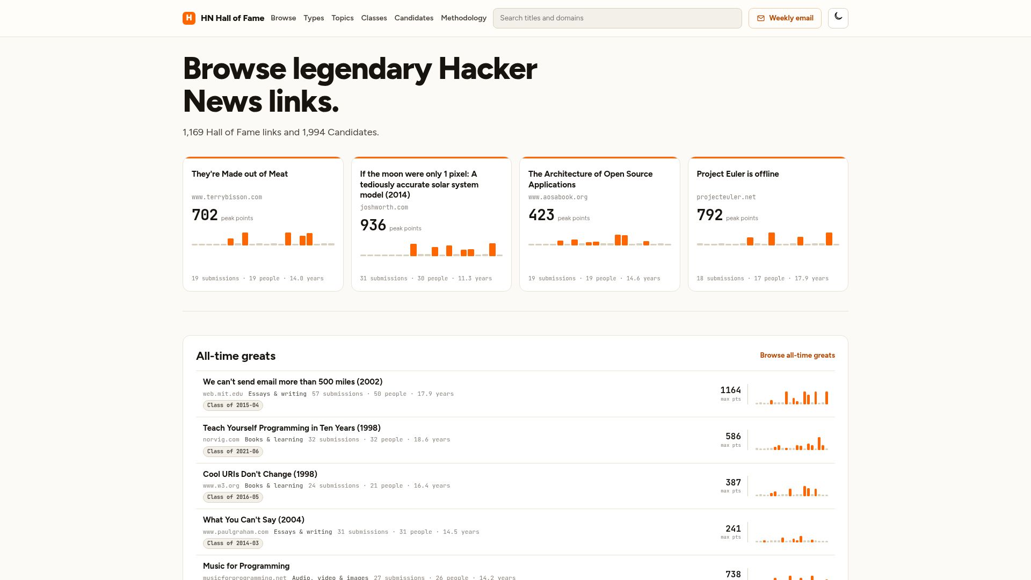Open What You Can't Say (2004)
Image resolution: width=1031 pixels, height=580 pixels.
pyautogui.click(x=253, y=520)
